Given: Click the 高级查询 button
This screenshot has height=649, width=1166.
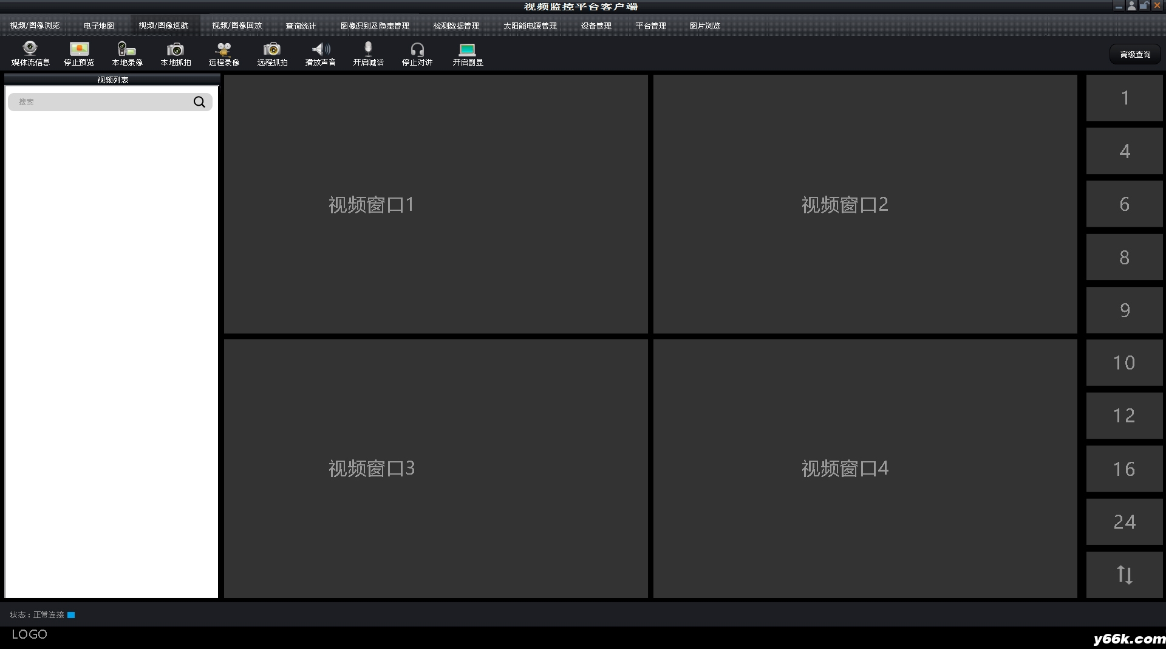Looking at the screenshot, I should [1135, 54].
